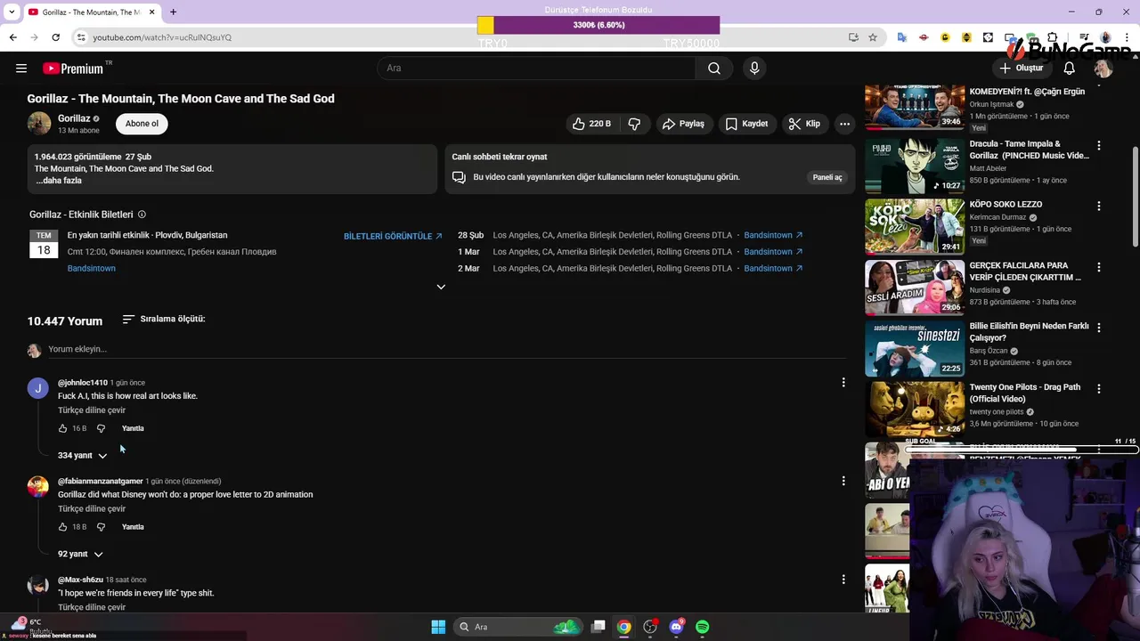The image size is (1140, 641).
Task: Focus the Yorum ekleyin comment field
Action: click(445, 349)
